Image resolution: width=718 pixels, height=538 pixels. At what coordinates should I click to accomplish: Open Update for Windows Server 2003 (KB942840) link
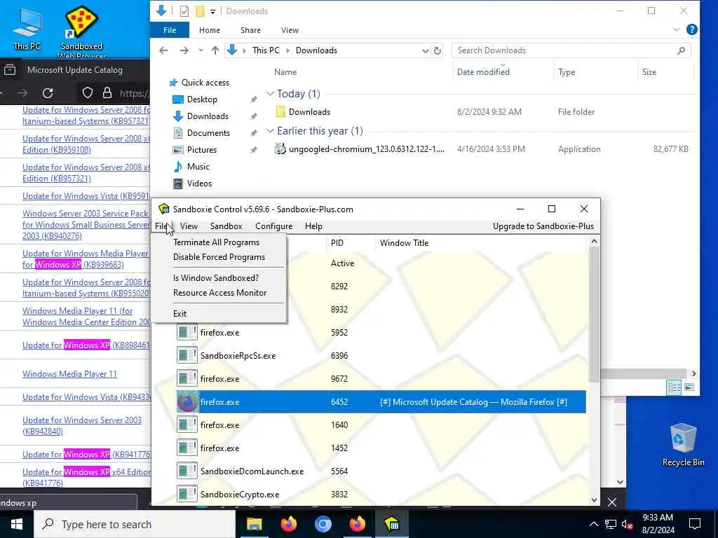[82, 425]
